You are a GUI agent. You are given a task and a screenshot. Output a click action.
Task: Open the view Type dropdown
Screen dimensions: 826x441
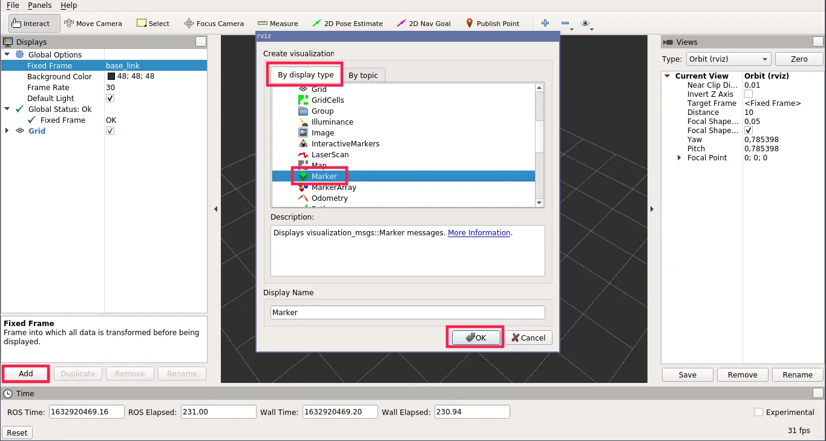pos(728,59)
